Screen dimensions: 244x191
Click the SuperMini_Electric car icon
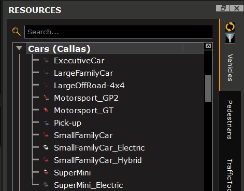pyautogui.click(x=46, y=185)
